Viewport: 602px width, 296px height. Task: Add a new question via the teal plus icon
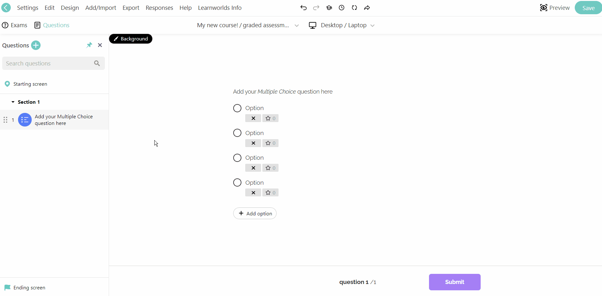pyautogui.click(x=36, y=45)
